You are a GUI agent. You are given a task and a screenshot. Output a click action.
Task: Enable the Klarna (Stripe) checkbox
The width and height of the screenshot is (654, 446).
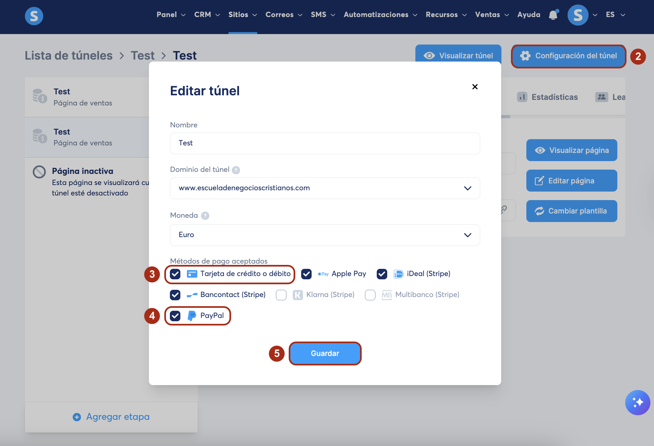point(281,295)
